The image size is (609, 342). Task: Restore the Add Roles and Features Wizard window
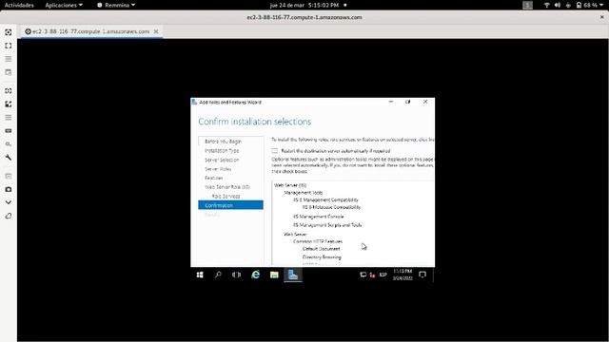coord(408,102)
